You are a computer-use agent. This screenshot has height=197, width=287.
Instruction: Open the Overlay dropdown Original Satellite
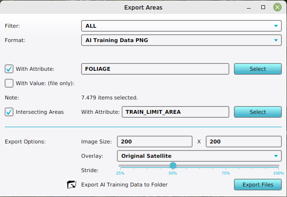199,156
